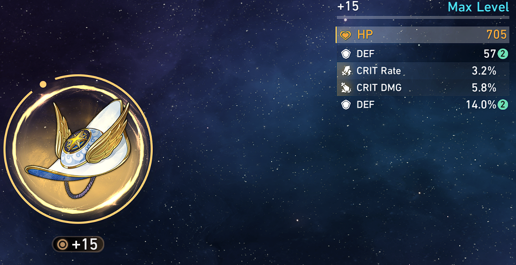Click the Max Level label
Screen dimensions: 516x265
pyautogui.click(x=478, y=7)
